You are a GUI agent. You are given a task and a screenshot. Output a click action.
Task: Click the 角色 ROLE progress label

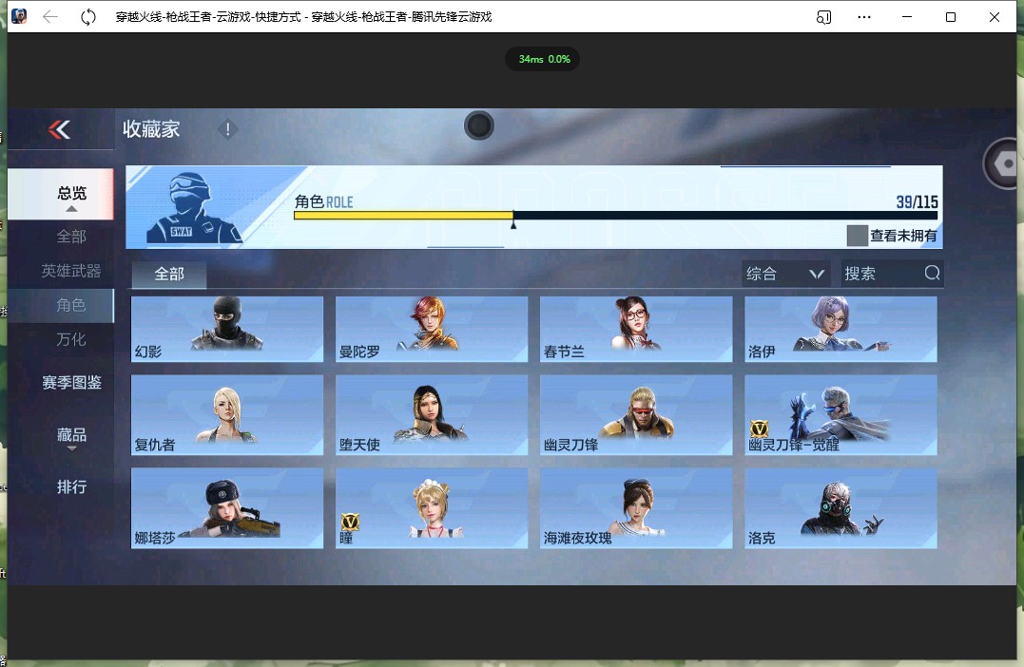324,201
